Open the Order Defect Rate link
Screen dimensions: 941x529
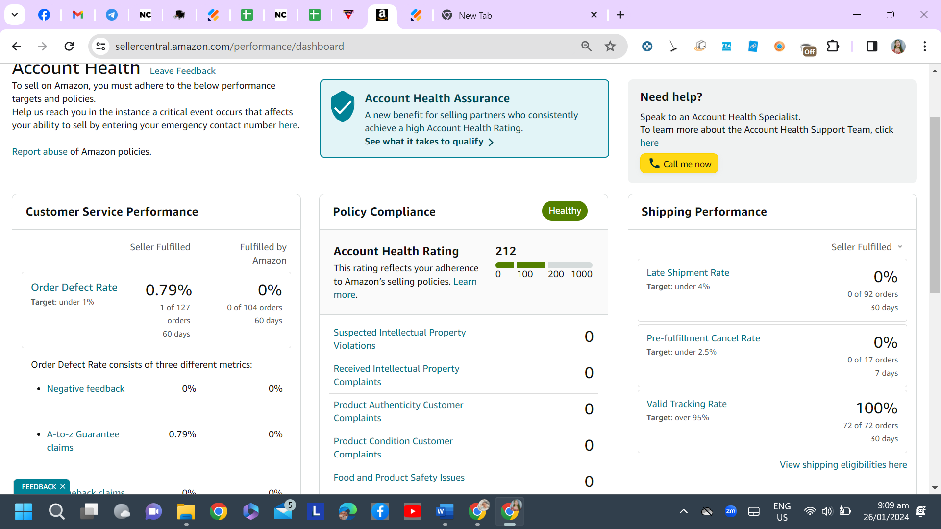coord(74,288)
